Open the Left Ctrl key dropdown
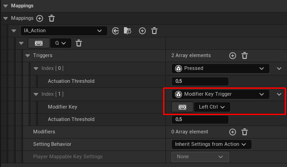 point(212,107)
